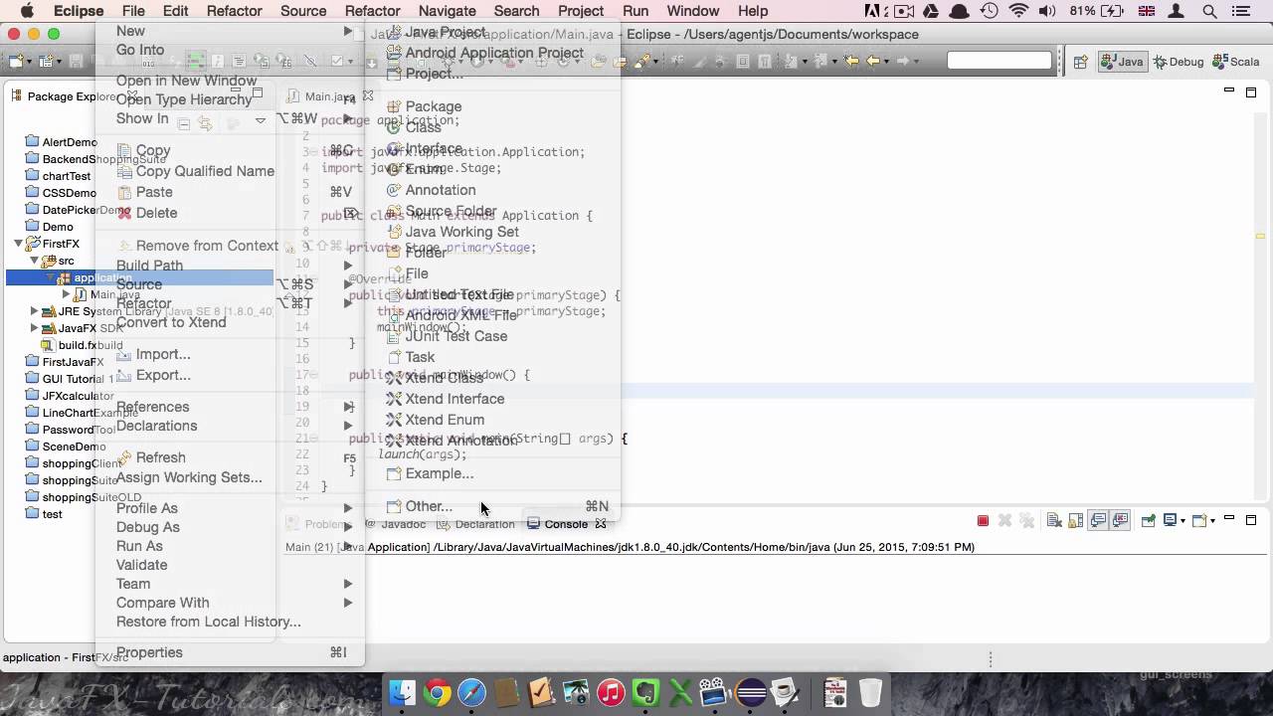Switch to the Declaration tab

pos(476,524)
